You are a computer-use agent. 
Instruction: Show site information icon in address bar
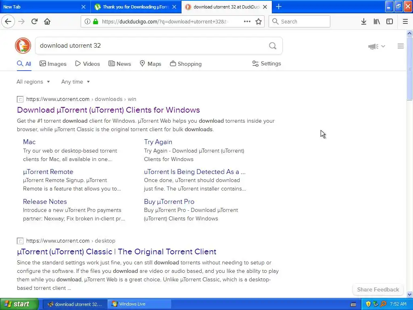[x=88, y=21]
